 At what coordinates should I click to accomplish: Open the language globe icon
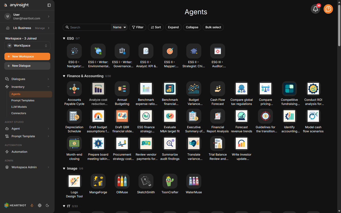click(40, 205)
